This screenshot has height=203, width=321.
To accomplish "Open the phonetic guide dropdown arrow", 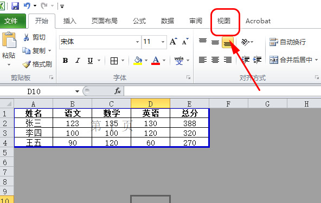I will click(x=188, y=60).
